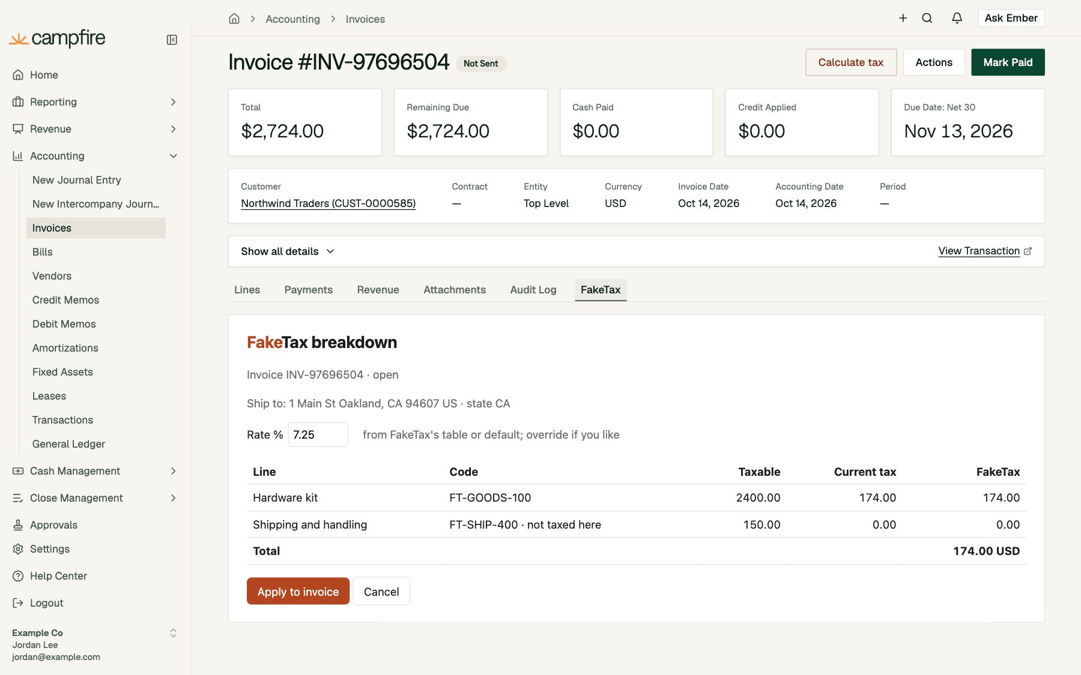Image resolution: width=1081 pixels, height=675 pixels.
Task: Click the campfire logo
Action: pyautogui.click(x=58, y=38)
